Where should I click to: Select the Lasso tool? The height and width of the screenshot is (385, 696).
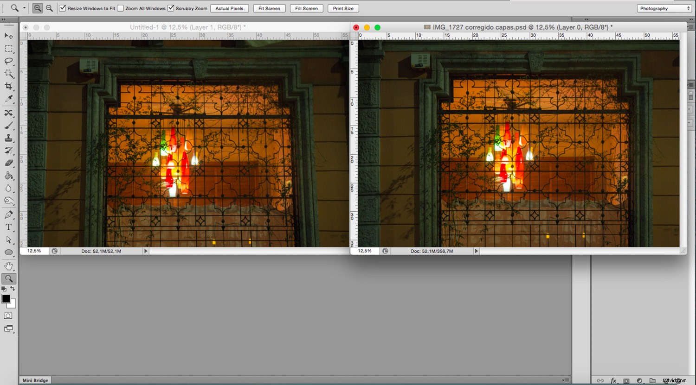pos(8,61)
